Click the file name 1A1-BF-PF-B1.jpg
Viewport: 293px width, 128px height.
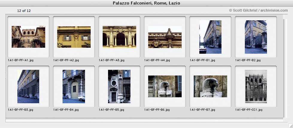pyautogui.click(x=202, y=60)
